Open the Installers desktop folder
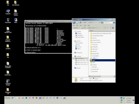Viewport: 139px width, 104px height. [x=8, y=47]
